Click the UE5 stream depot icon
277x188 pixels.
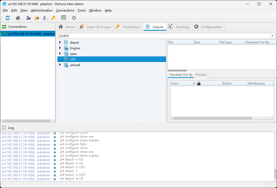click(66, 59)
